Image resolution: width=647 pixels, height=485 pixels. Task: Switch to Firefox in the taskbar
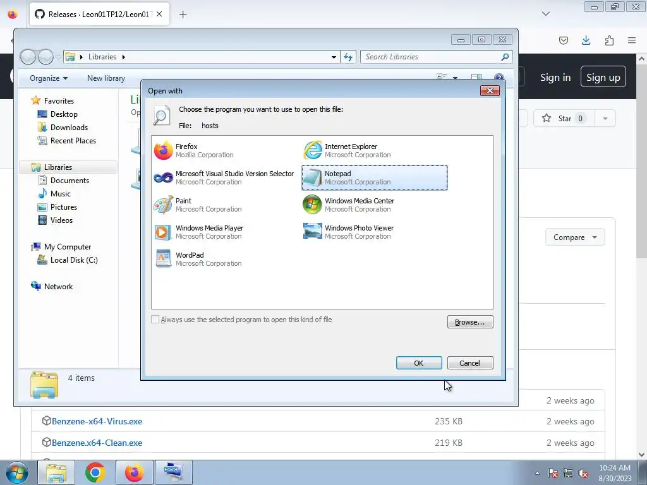(135, 472)
